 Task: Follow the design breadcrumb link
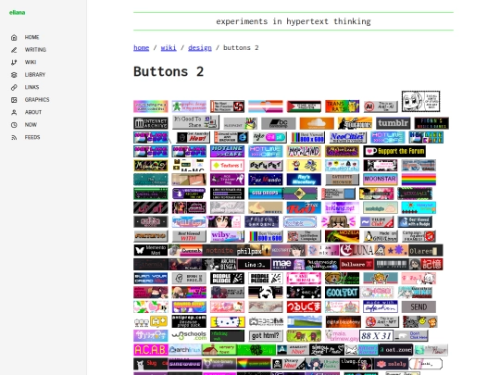tap(200, 48)
